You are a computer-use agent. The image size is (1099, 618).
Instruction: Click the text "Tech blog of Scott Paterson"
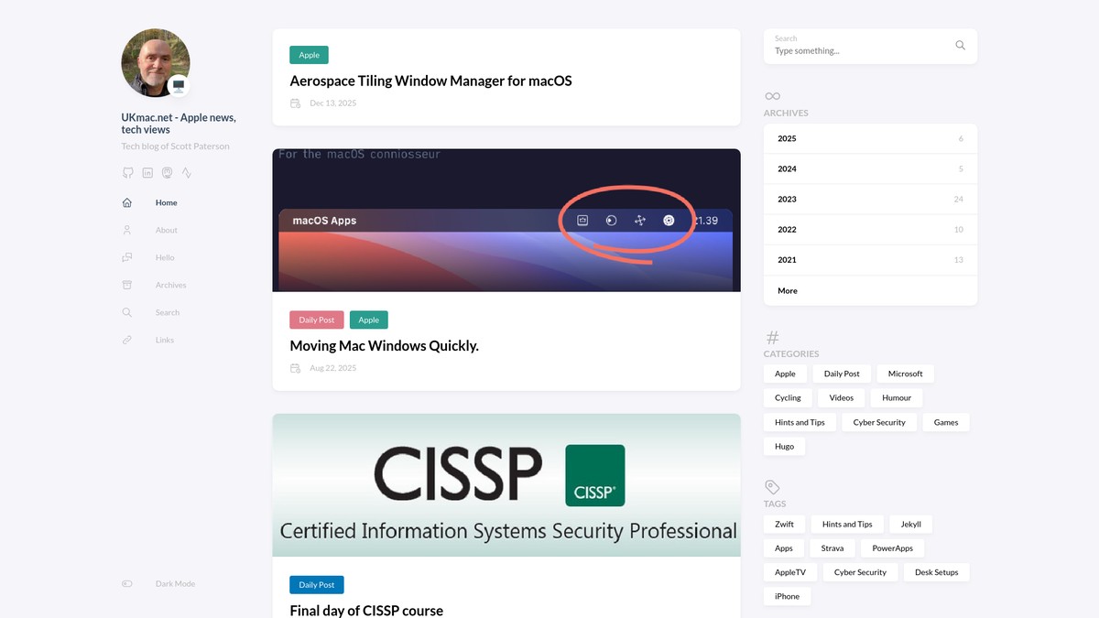(x=175, y=146)
